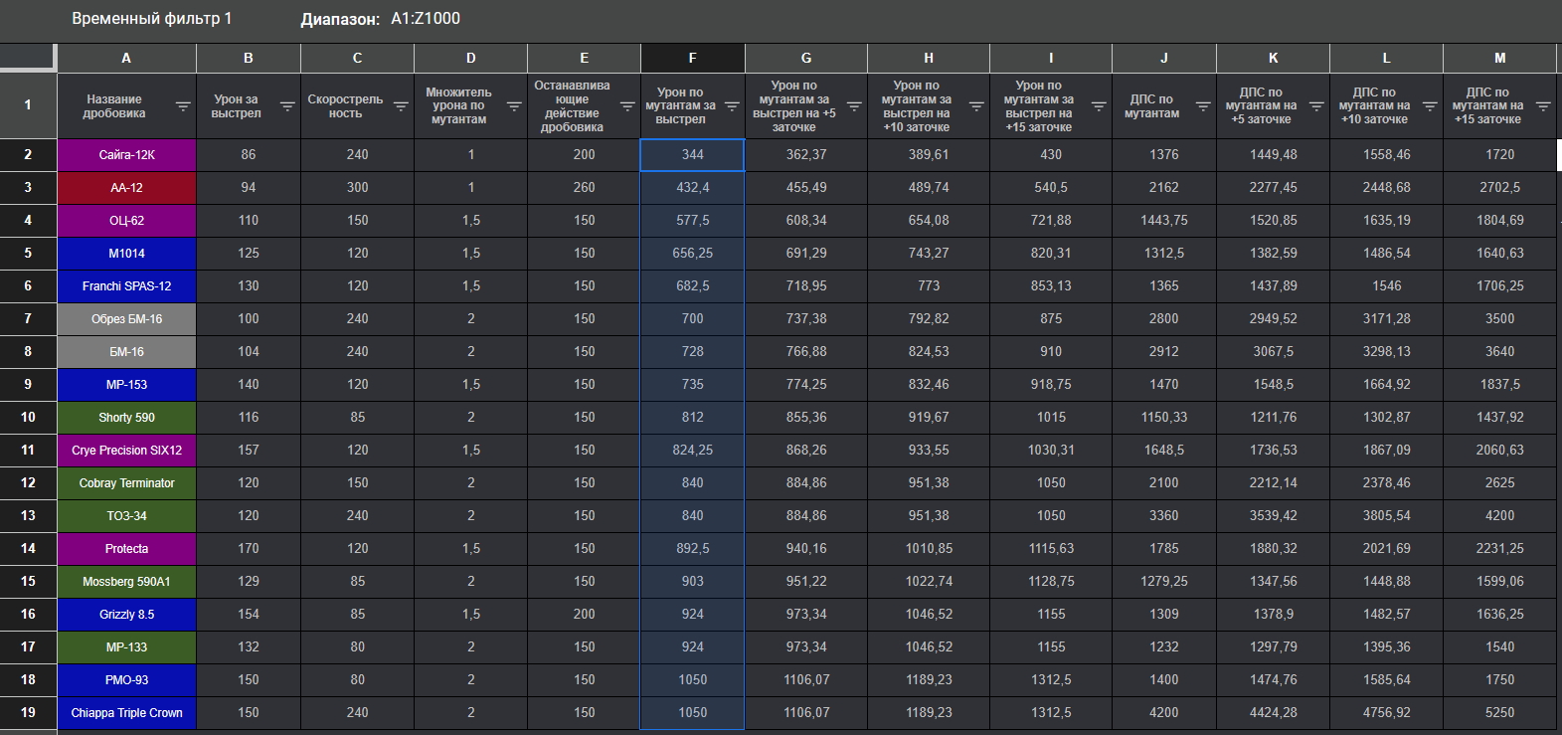Select the Chiappa Triple Crown cell
The image size is (1562, 735).
(x=126, y=712)
